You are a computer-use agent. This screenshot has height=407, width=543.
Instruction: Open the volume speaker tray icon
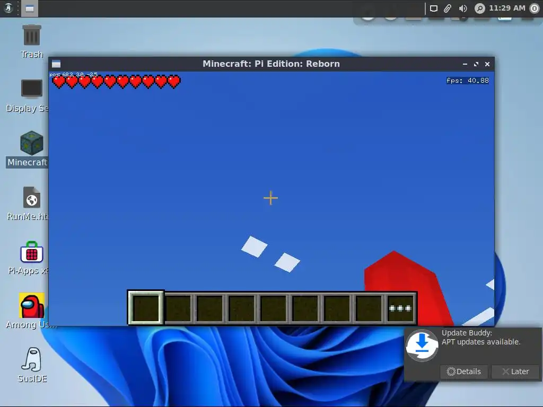[x=462, y=8]
